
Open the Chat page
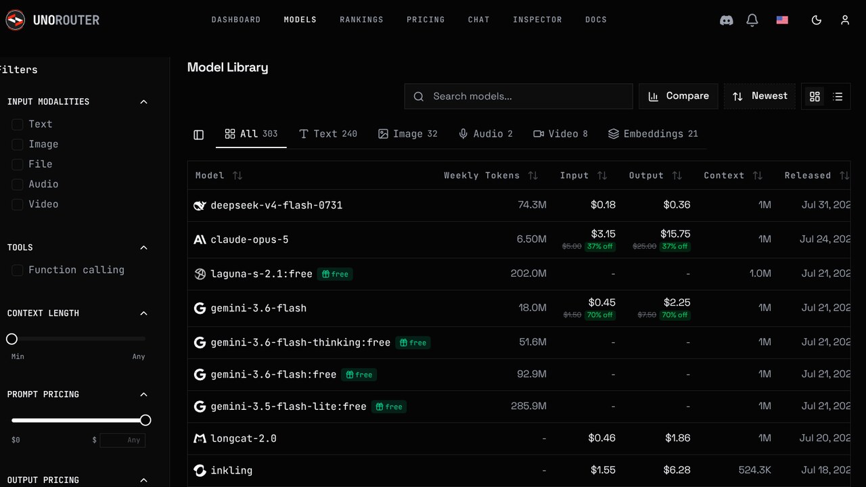479,20
